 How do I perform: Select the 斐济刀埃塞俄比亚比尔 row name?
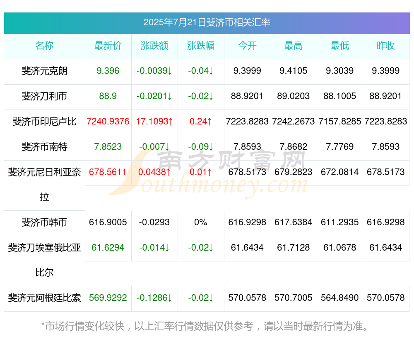tap(44, 260)
